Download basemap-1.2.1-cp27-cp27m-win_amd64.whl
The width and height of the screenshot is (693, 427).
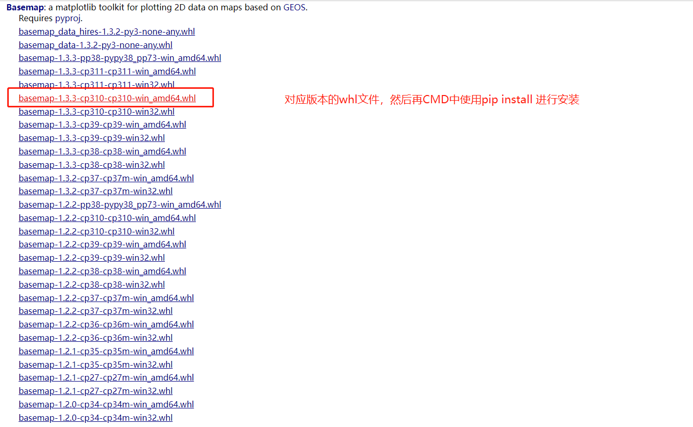pyautogui.click(x=106, y=377)
